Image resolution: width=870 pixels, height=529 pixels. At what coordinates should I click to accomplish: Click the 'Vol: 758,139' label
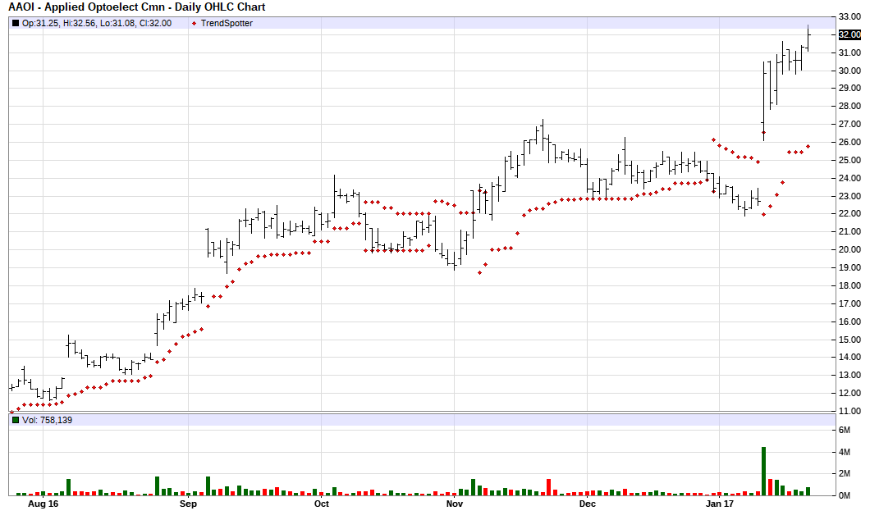[x=47, y=420]
